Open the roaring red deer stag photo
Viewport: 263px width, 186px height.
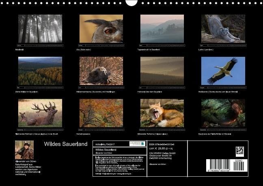click(x=40, y=113)
